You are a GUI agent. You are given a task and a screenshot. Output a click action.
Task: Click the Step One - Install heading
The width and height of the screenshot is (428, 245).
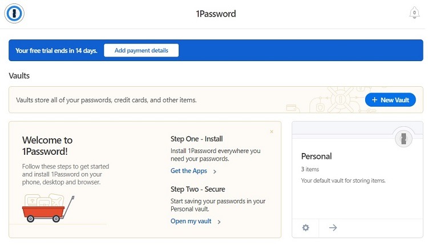(196, 139)
